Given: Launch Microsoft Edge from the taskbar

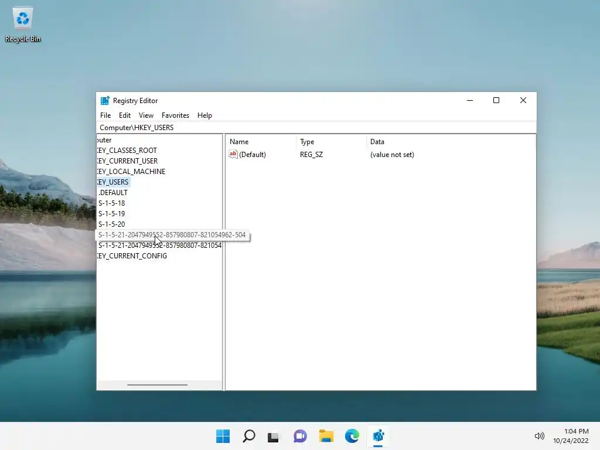Looking at the screenshot, I should 352,436.
